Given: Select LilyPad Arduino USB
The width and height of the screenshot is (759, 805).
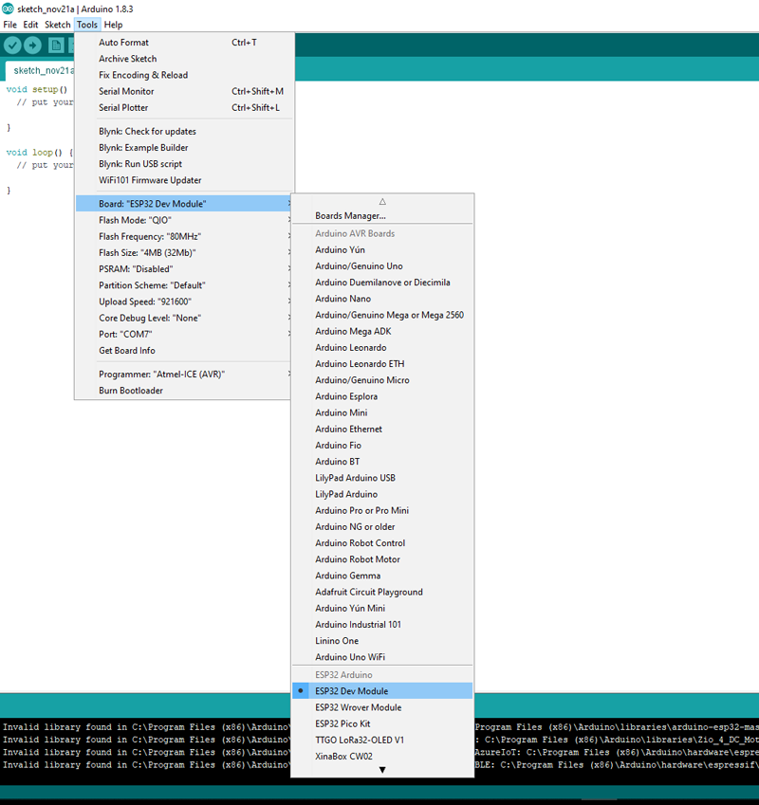Looking at the screenshot, I should tap(382, 478).
